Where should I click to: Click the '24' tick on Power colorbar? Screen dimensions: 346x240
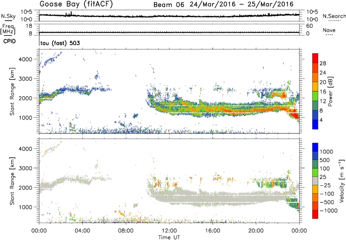click(323, 73)
